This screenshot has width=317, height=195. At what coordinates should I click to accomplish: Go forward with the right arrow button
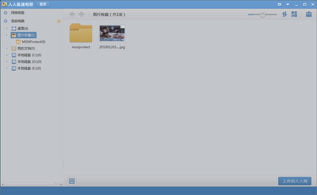tap(81, 14)
